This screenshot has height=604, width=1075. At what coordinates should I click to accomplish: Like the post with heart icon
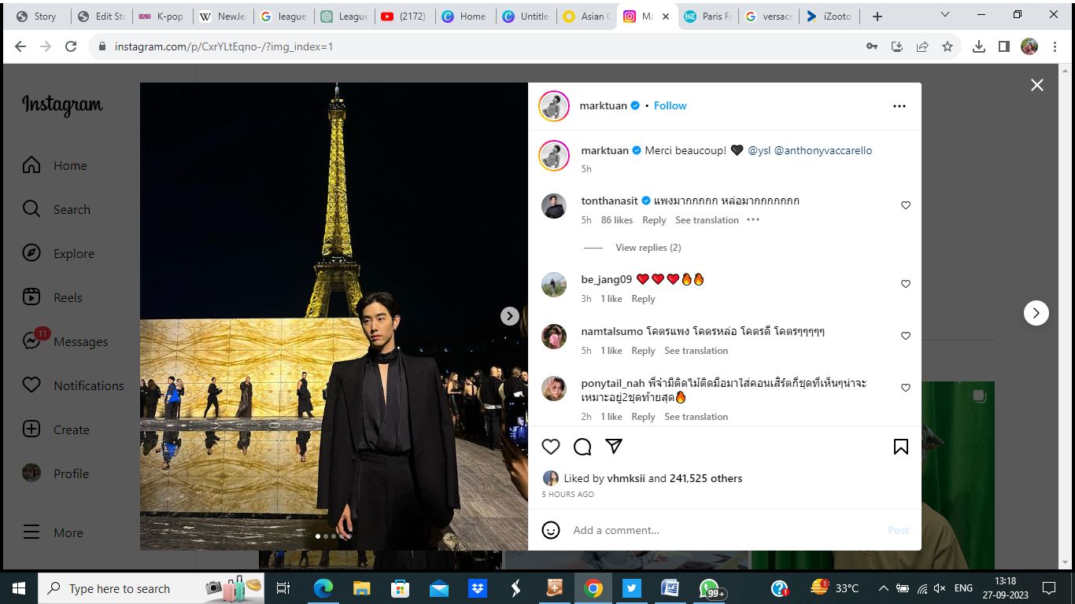[551, 447]
